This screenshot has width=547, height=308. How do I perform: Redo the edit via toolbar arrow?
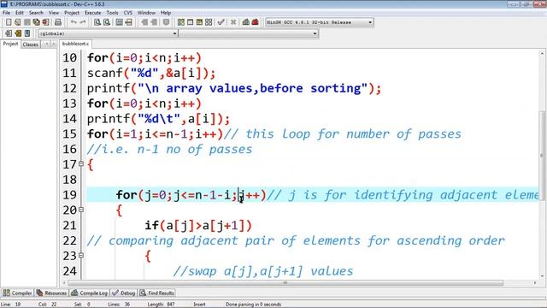(x=83, y=22)
